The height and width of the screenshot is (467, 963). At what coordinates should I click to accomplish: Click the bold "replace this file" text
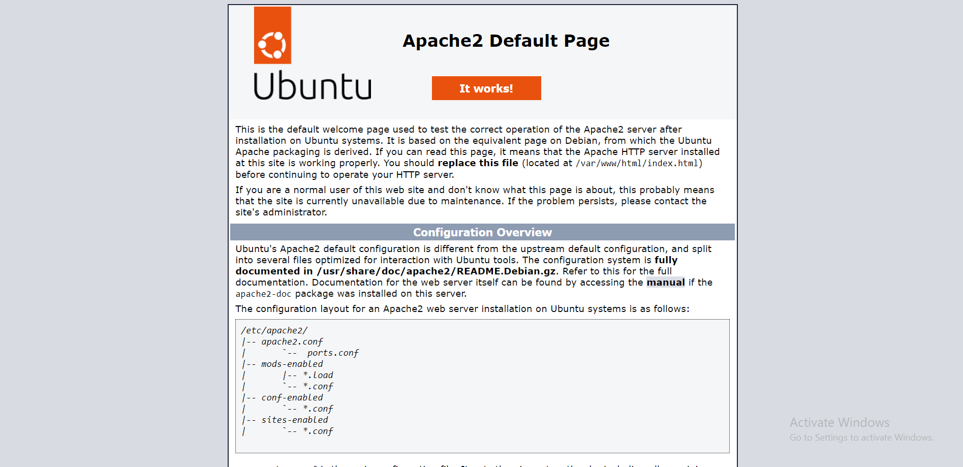(x=478, y=163)
